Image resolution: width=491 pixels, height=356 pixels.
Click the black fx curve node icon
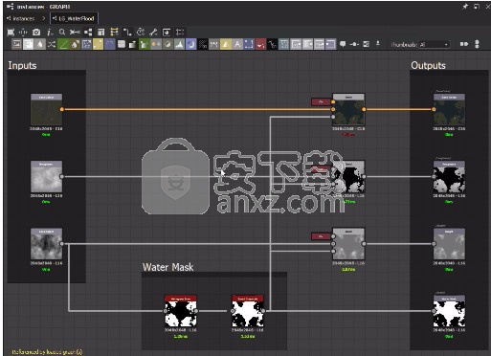pos(272,44)
